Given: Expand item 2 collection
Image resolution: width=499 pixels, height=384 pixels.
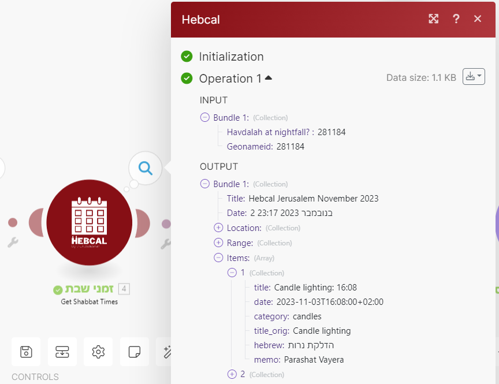Looking at the screenshot, I should point(232,374).
